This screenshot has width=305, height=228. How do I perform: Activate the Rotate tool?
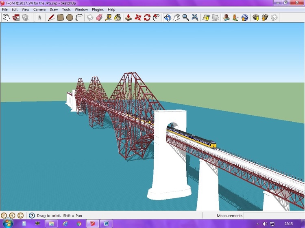coord(147,17)
